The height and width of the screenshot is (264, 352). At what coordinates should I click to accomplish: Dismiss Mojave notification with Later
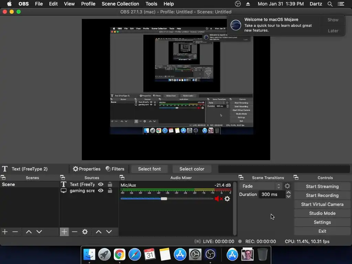[333, 31]
